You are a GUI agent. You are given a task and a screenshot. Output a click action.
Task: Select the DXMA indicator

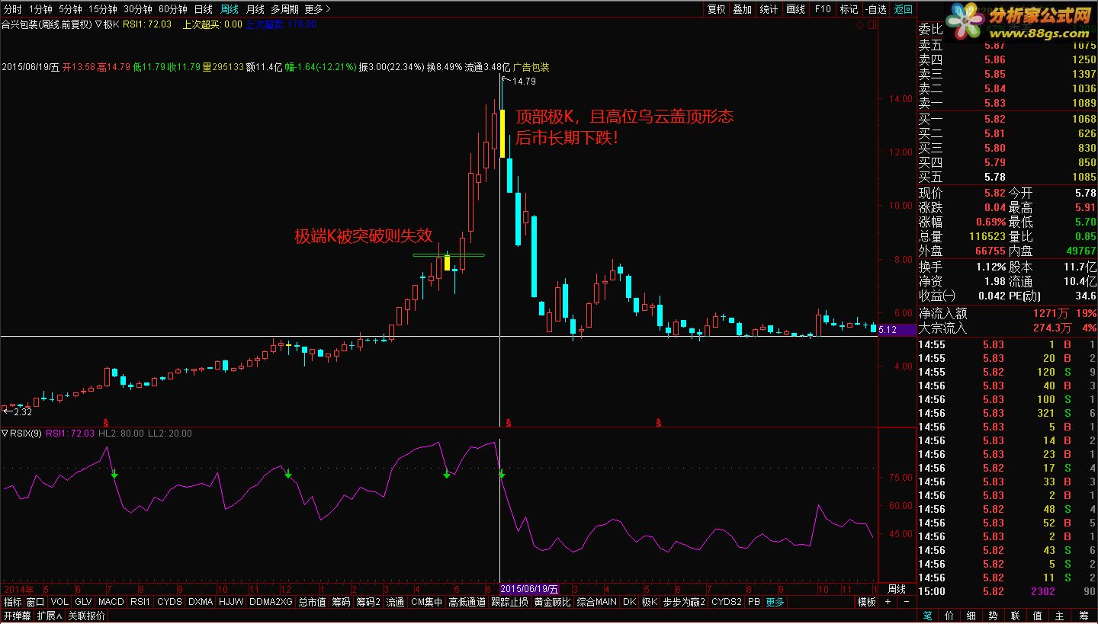(x=201, y=602)
